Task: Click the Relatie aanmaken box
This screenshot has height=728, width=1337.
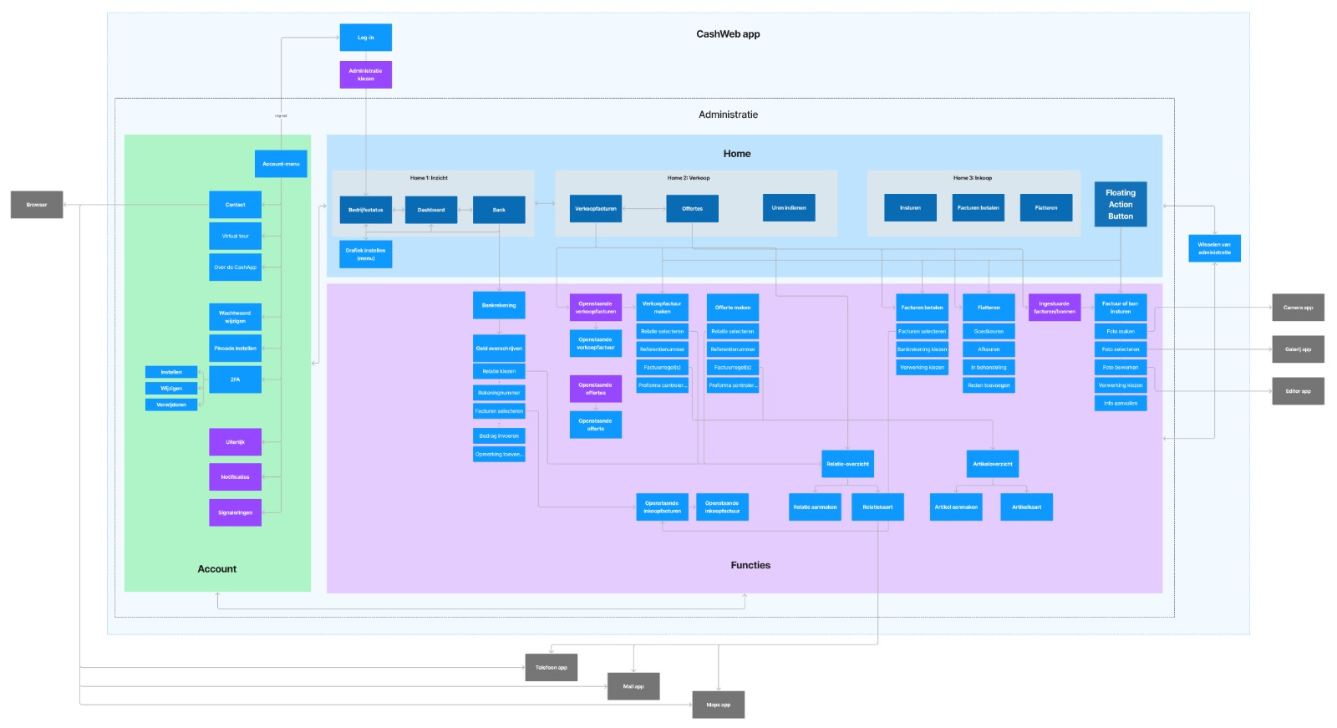Action: coord(815,507)
